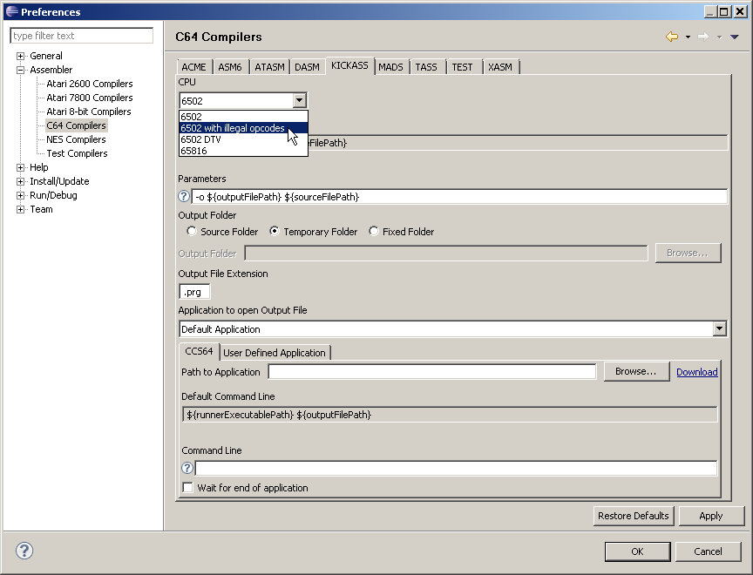Click the help icon beside Command Line field
The image size is (753, 575).
point(187,469)
